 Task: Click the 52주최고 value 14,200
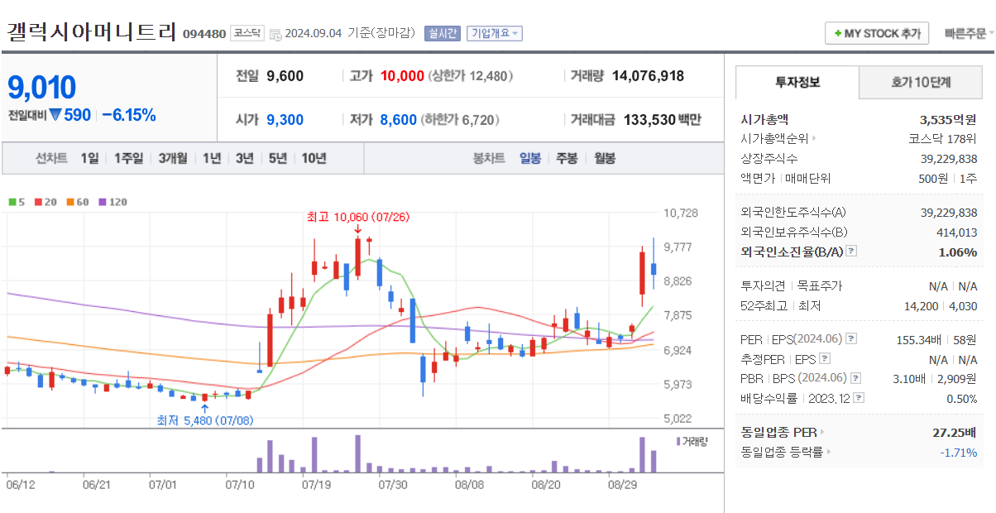(x=922, y=306)
